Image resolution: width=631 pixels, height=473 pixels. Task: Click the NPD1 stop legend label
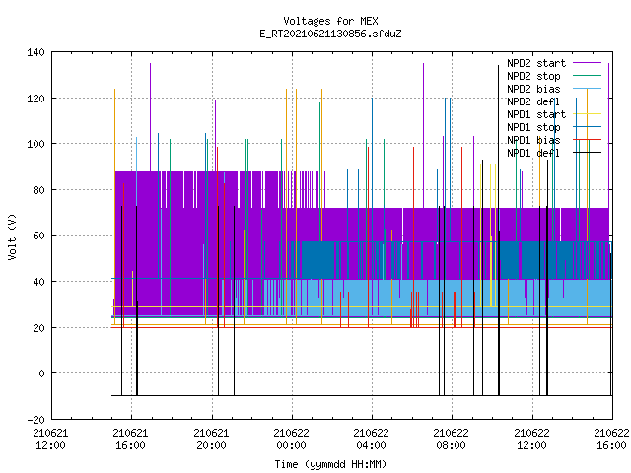533,127
